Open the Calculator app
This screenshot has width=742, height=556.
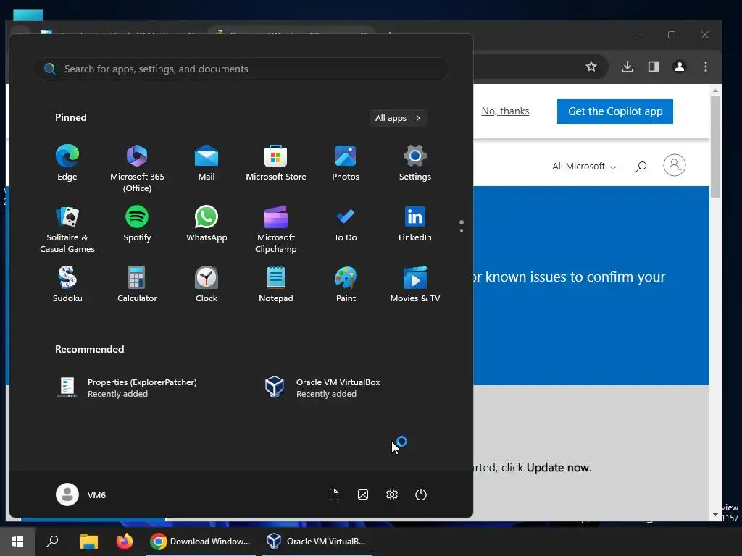137,285
